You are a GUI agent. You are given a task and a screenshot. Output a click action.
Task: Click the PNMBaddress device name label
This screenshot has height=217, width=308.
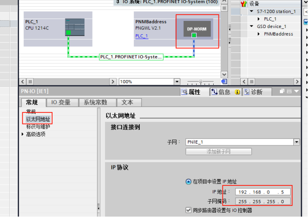coord(151,22)
